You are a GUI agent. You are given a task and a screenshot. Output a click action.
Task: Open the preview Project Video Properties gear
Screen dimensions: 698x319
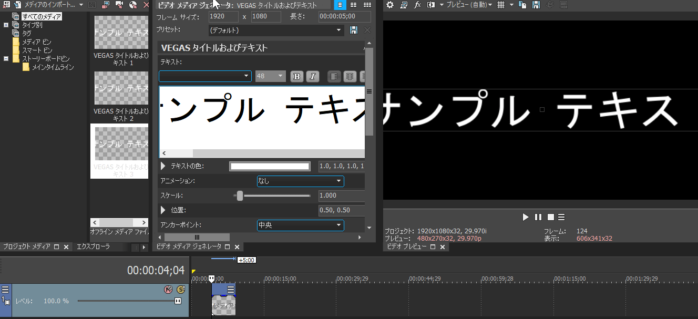tap(390, 5)
